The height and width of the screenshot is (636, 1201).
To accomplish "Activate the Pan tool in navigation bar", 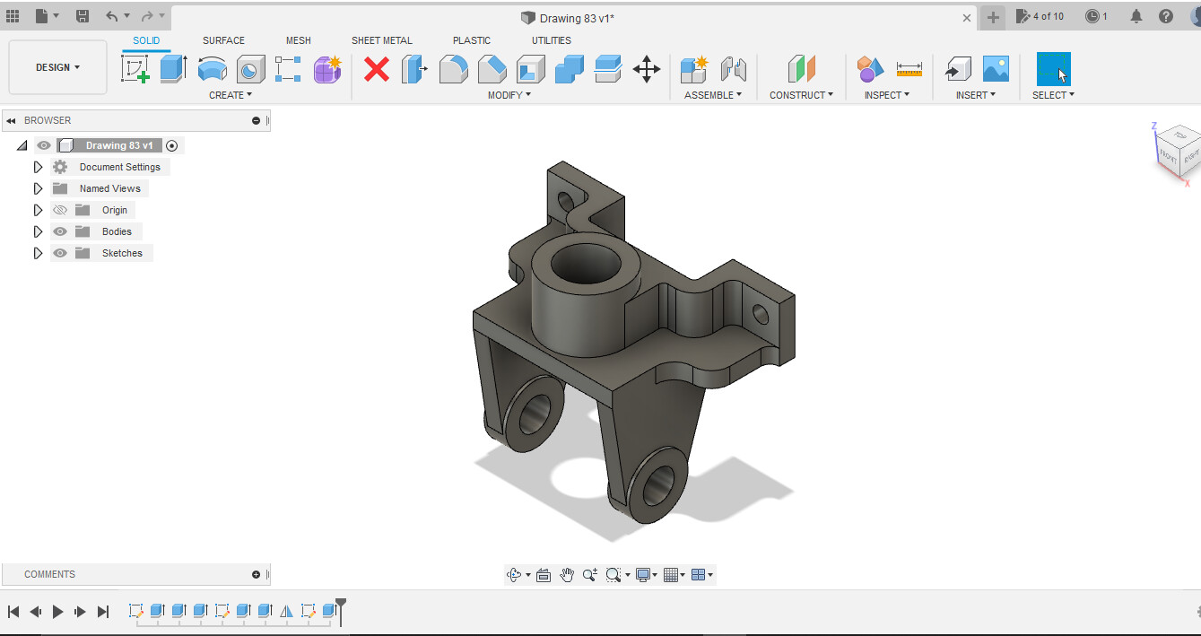I will [567, 574].
